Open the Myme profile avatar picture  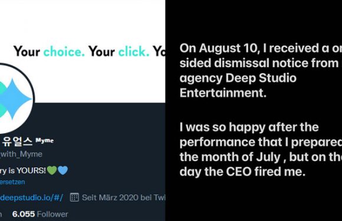[16, 98]
